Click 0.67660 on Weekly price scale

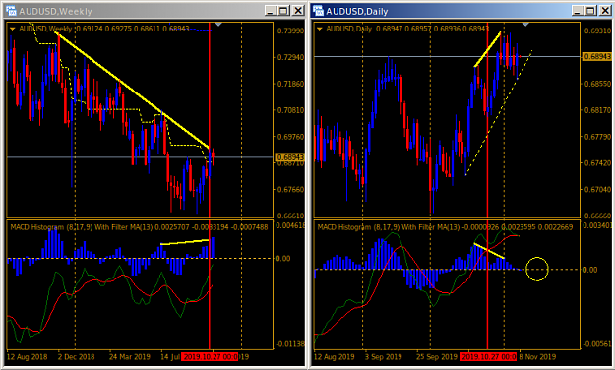(290, 190)
